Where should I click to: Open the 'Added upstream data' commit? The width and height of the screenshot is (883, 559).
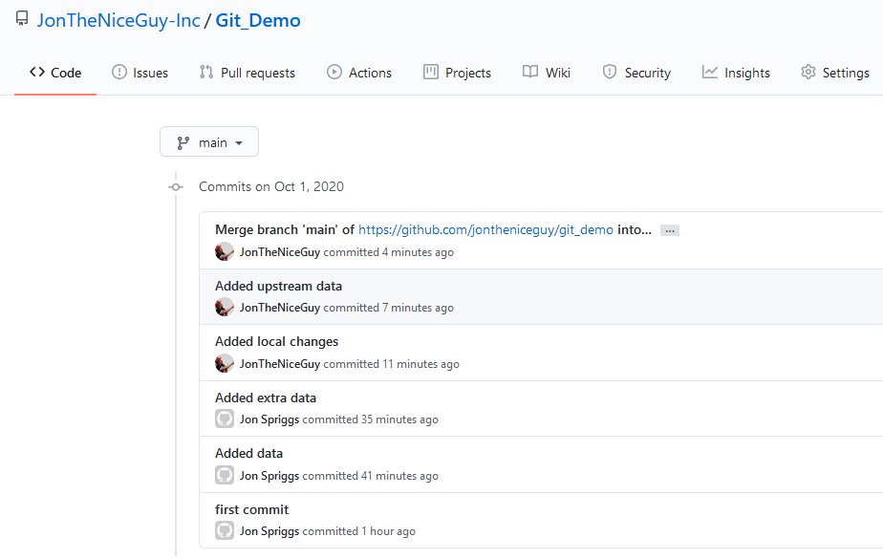278,286
